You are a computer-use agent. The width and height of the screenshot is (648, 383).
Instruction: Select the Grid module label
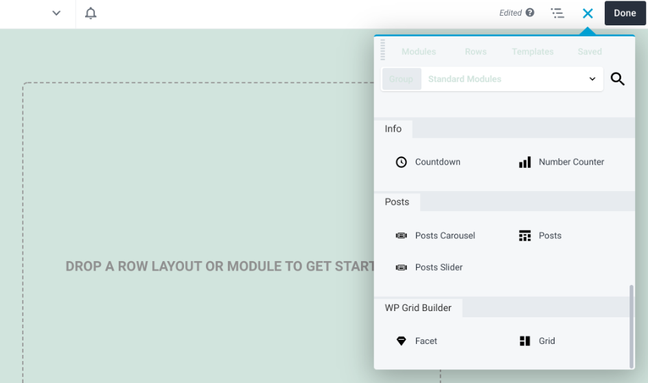click(x=546, y=341)
